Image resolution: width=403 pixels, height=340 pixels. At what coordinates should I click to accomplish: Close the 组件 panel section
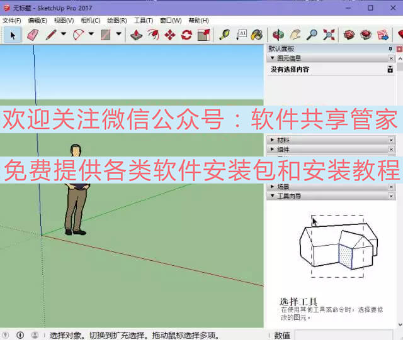pyautogui.click(x=391, y=150)
